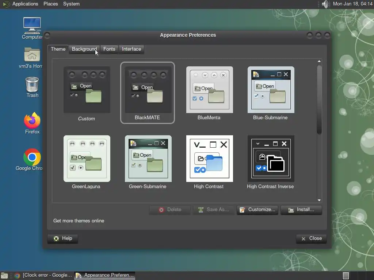Pick the BlueMenta theme preview
Viewport: 374px width, 280px height.
coord(209,90)
